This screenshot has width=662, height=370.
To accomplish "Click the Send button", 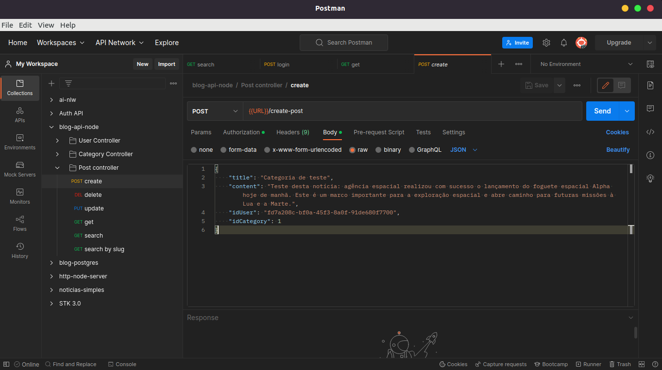I will [x=602, y=111].
